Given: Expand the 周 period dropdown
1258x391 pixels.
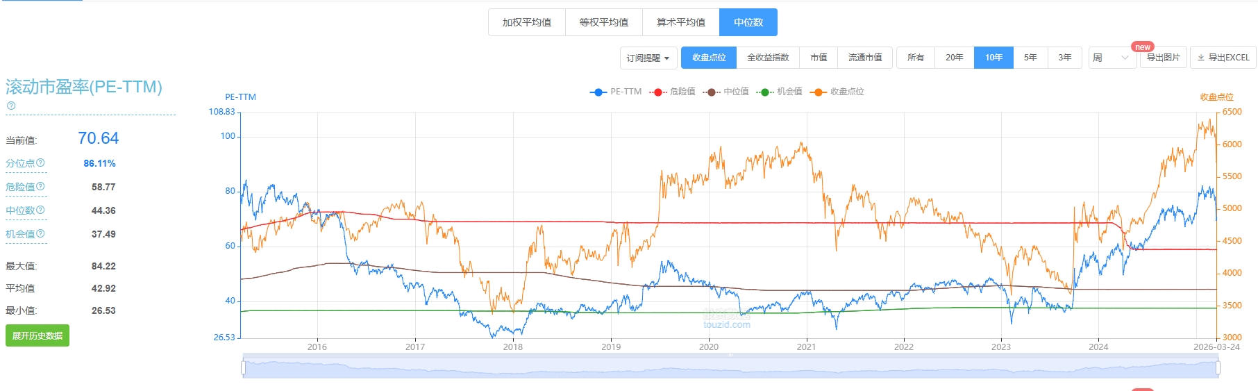Looking at the screenshot, I should pyautogui.click(x=1111, y=58).
